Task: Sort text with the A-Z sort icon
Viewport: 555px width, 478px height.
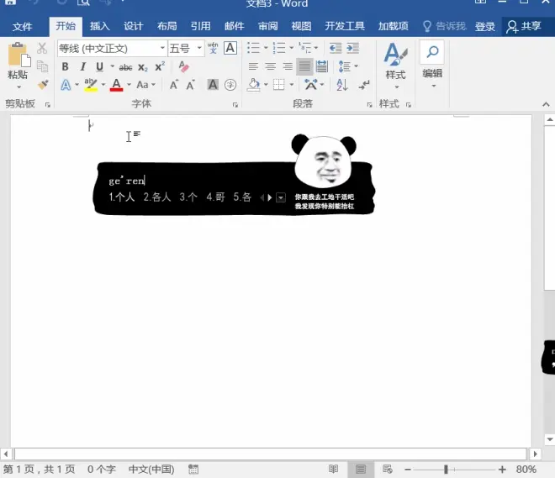Action: (342, 85)
